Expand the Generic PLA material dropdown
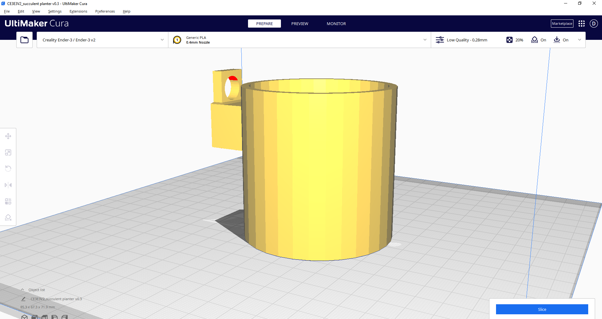The width and height of the screenshot is (602, 319). [300, 40]
